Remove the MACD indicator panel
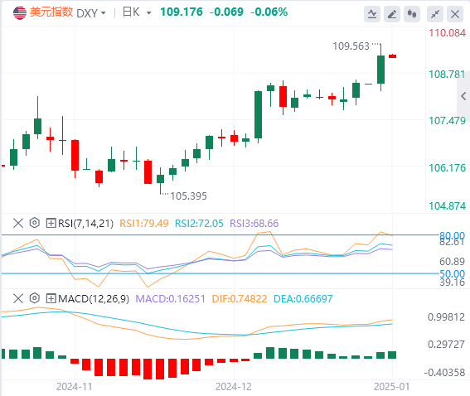This screenshot has height=396, width=470. pos(18,298)
